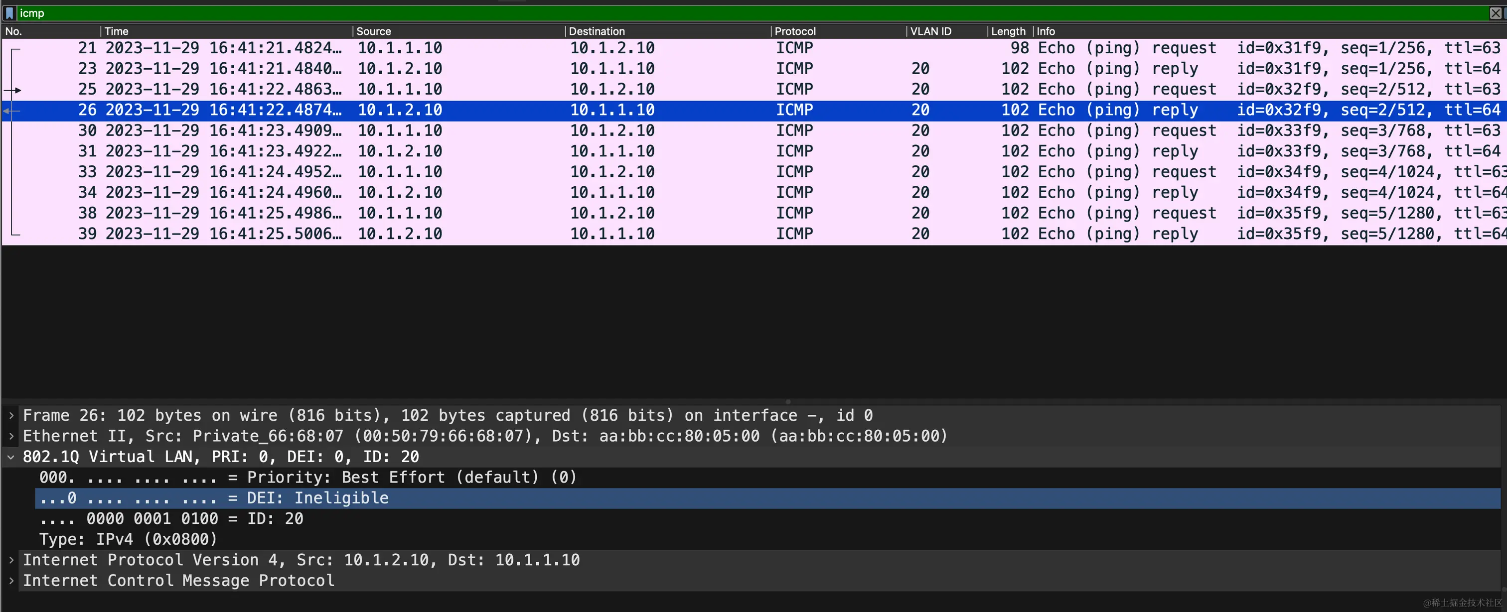Collapse the 802.1Q Virtual LAN section
The height and width of the screenshot is (612, 1507).
[11, 457]
